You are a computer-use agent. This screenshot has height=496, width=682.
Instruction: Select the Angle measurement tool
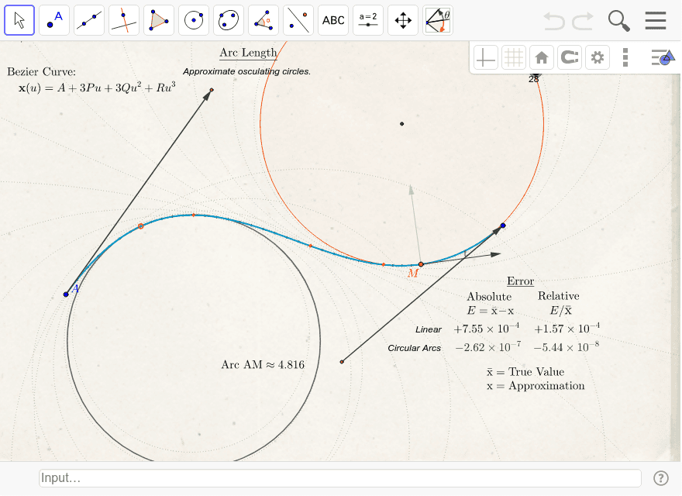(263, 20)
